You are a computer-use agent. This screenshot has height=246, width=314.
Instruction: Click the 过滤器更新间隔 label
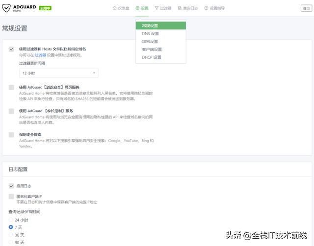coord(32,63)
